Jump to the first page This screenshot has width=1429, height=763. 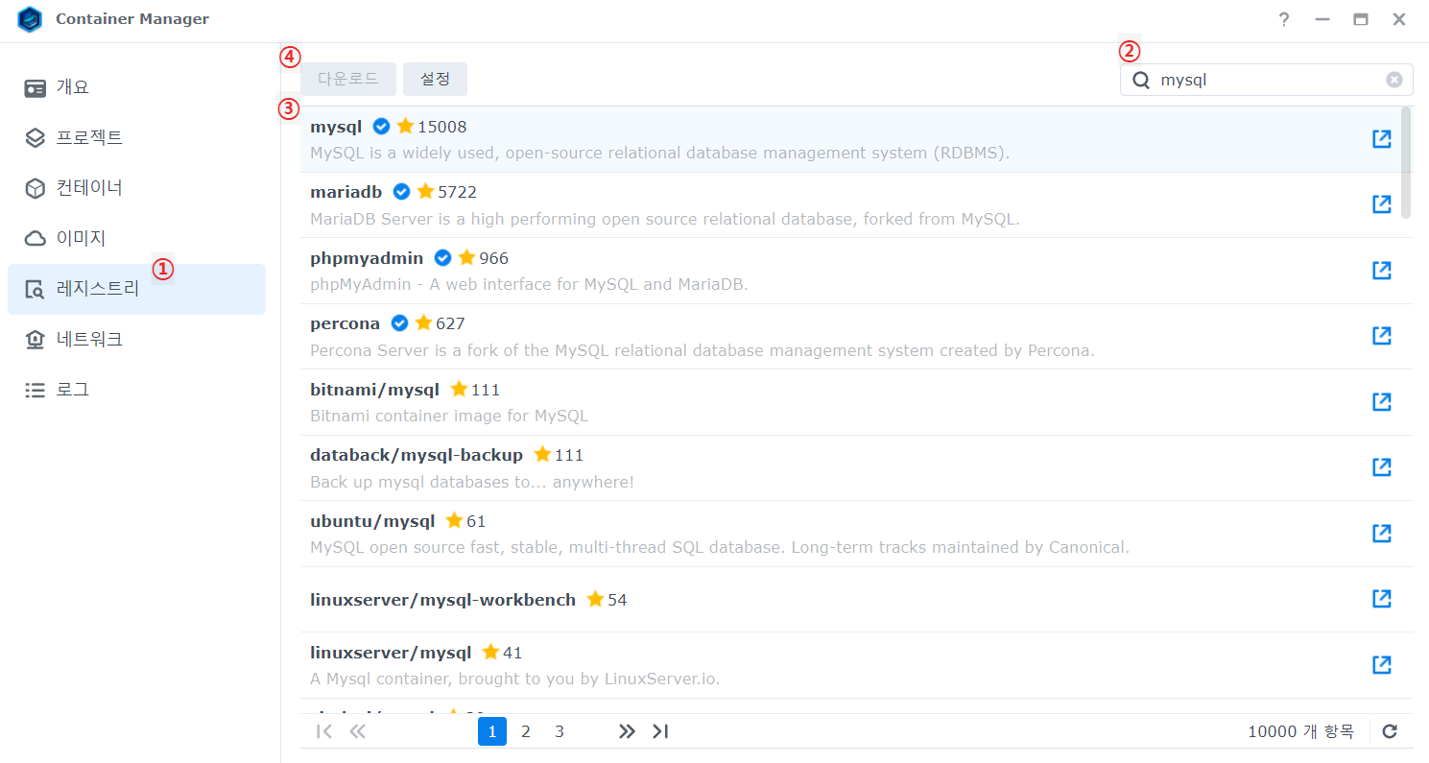point(324,731)
